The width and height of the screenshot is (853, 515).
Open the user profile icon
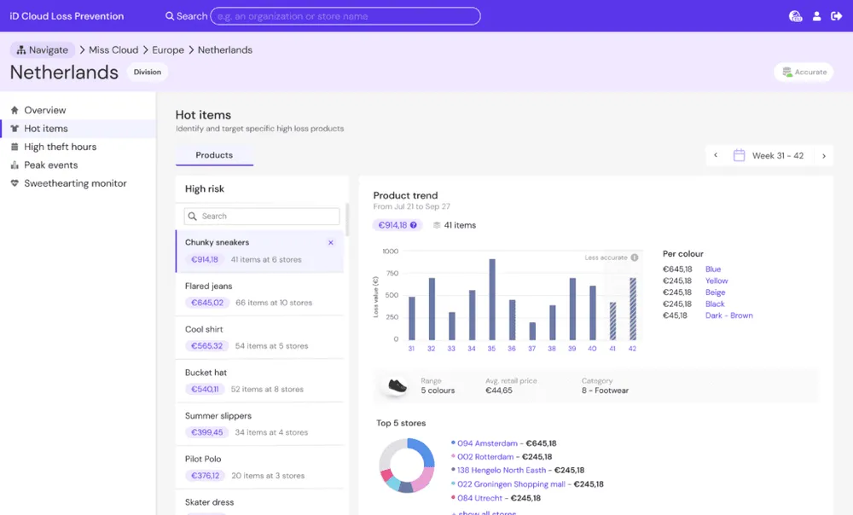point(816,16)
